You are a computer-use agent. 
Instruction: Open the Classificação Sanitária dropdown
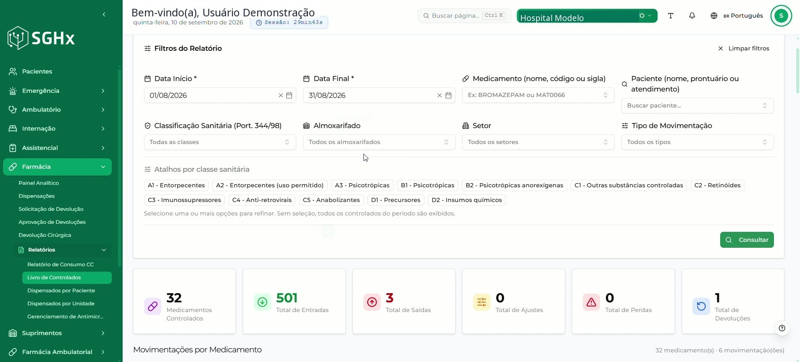[220, 142]
